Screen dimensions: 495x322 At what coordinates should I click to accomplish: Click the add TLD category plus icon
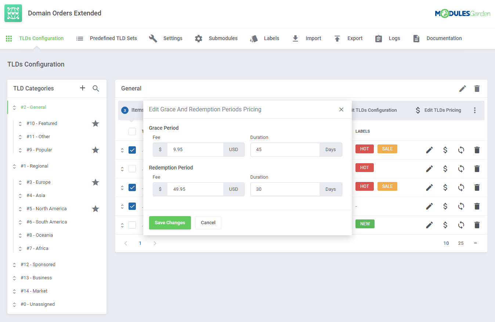[x=83, y=88]
